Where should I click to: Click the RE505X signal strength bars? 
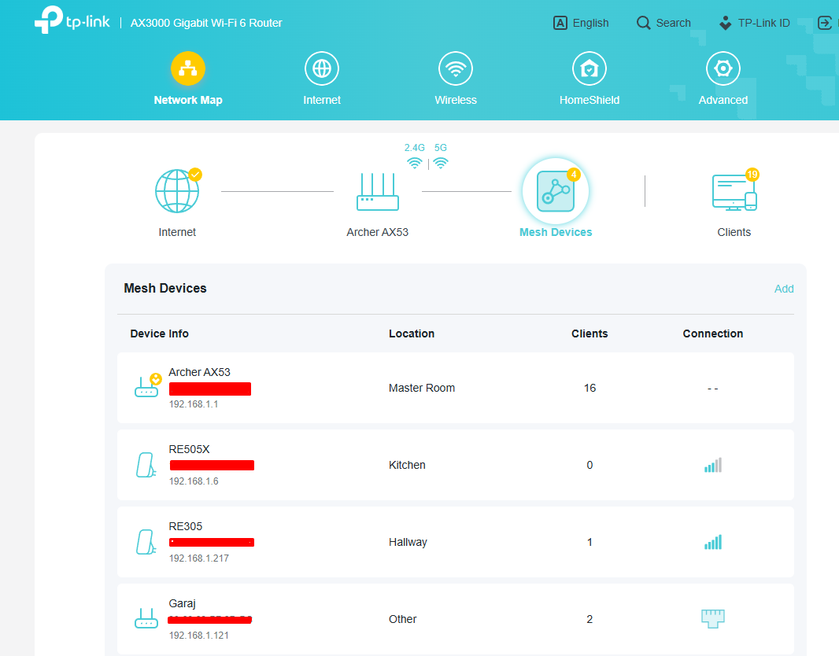713,465
